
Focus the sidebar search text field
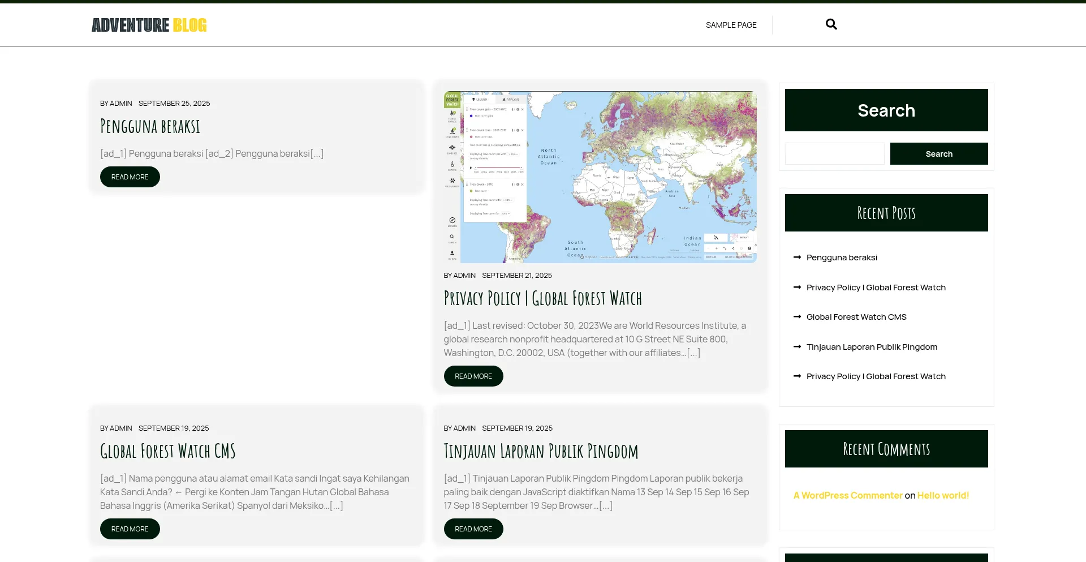point(835,154)
